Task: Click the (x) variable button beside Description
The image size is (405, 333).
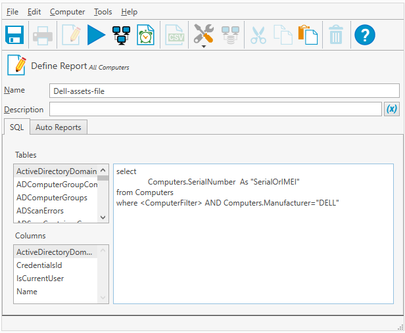Action: click(392, 109)
